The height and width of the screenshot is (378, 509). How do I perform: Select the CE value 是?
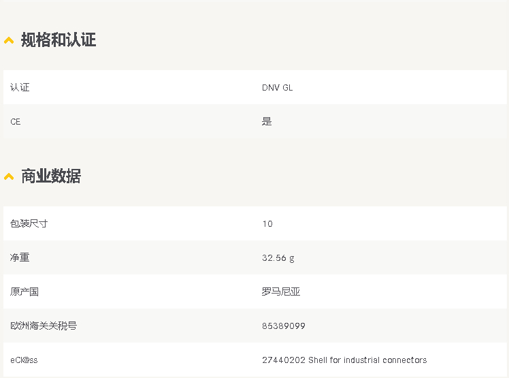[x=267, y=121]
